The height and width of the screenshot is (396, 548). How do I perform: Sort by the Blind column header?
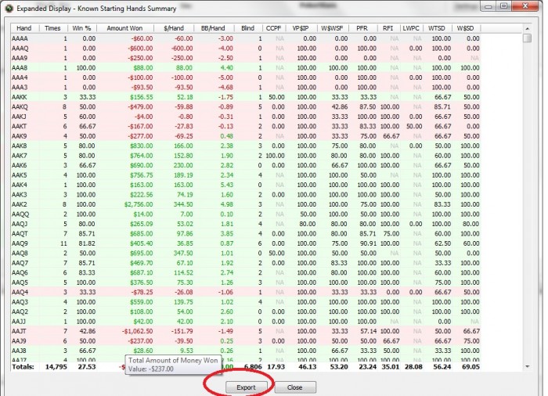tap(248, 28)
